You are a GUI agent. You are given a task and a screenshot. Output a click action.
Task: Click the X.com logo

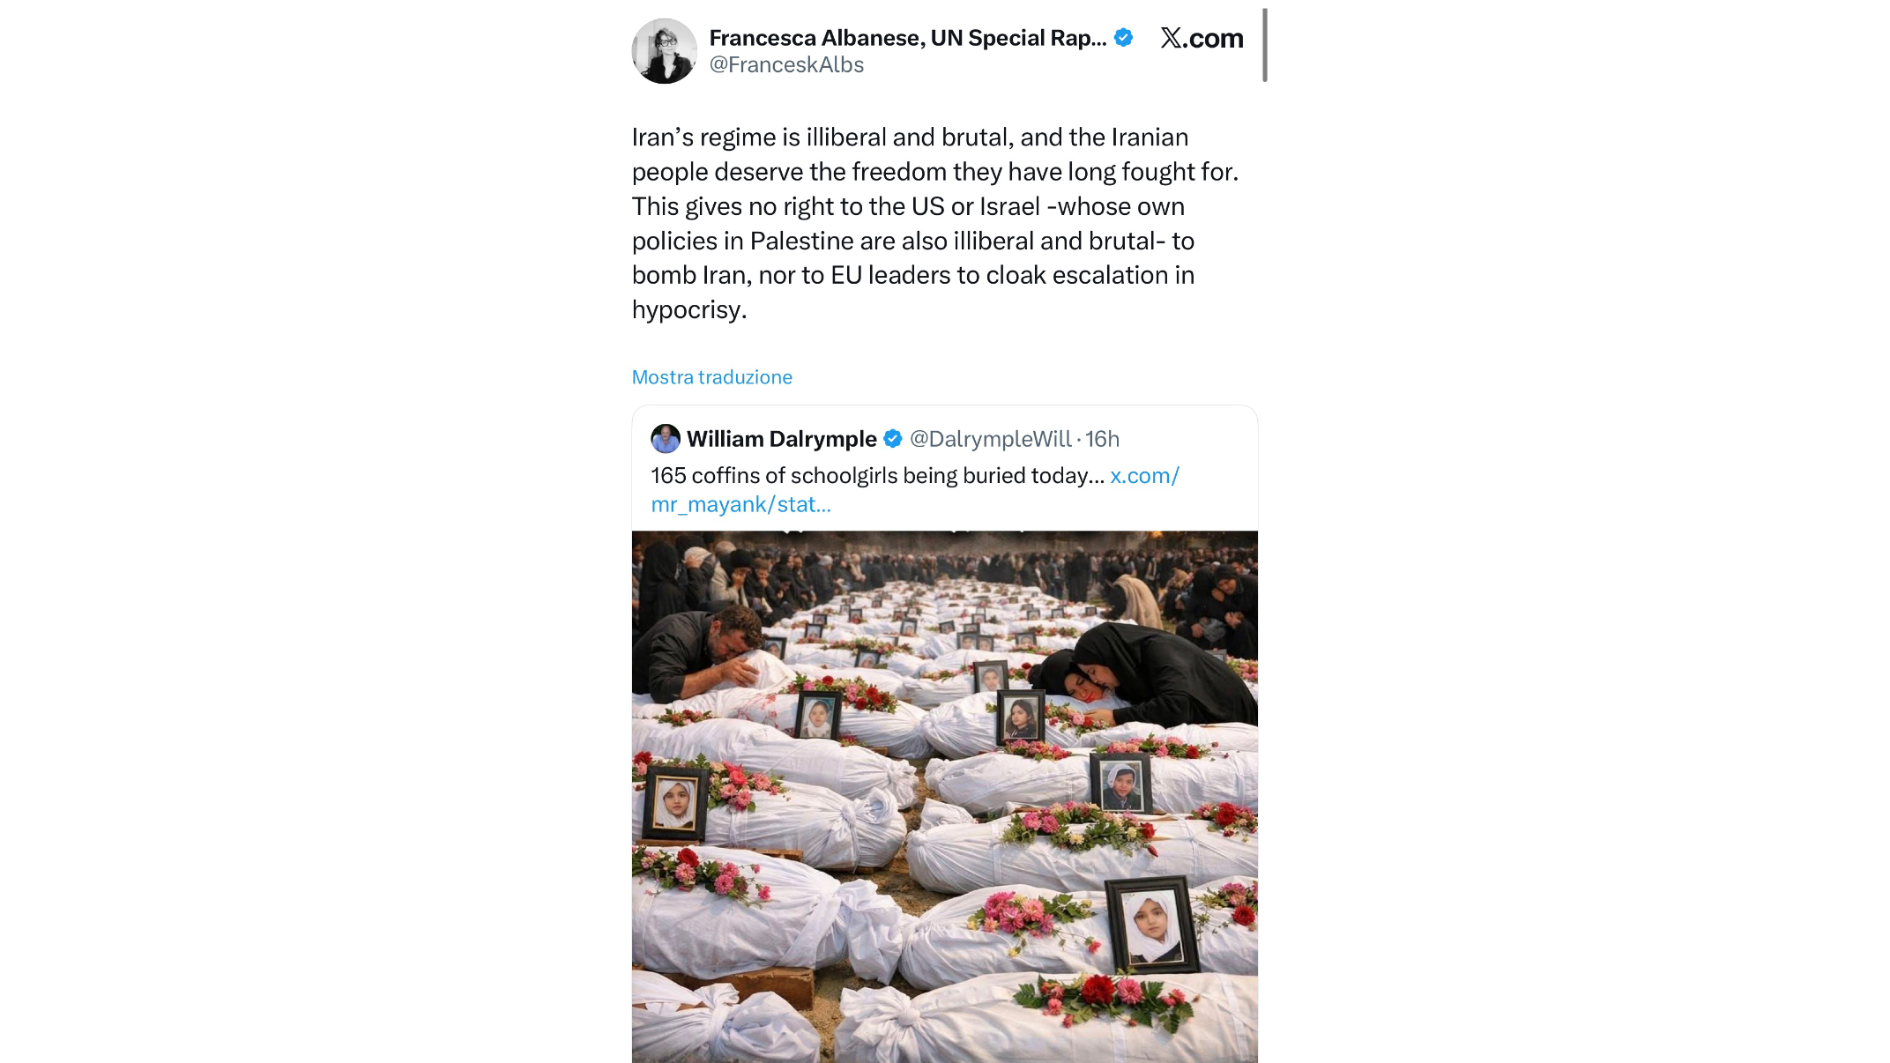[x=1202, y=38]
